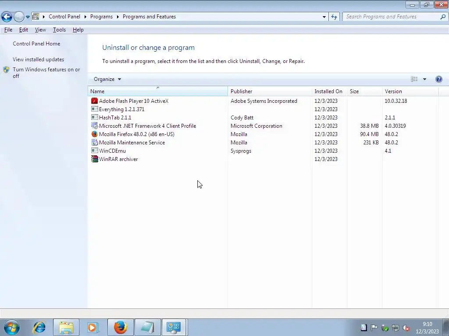This screenshot has width=449, height=336.
Task: Select Mozilla Firefox 48.0.2 (x86 en-US) name
Action: [x=137, y=134]
